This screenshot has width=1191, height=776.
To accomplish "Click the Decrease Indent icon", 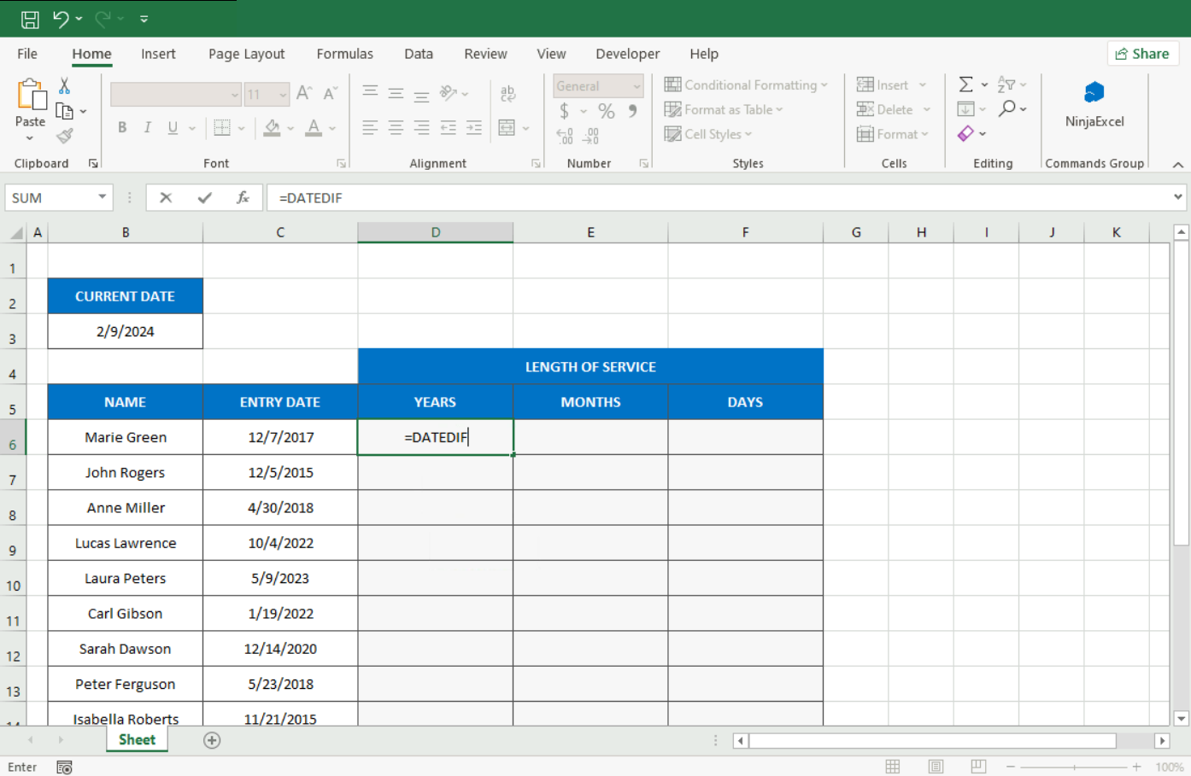I will pos(449,127).
